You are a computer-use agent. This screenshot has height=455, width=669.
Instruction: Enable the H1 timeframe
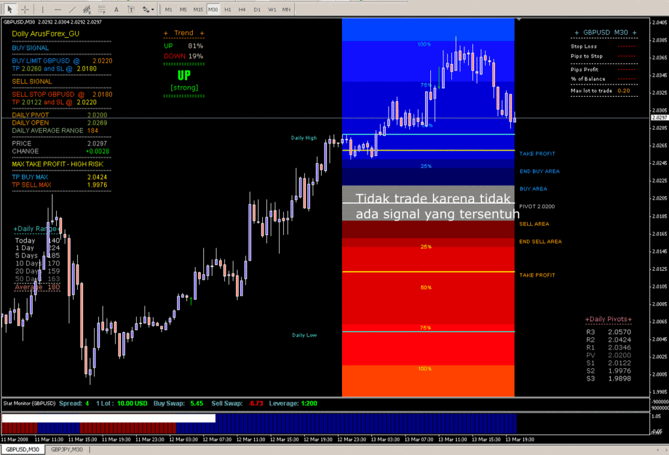[228, 9]
